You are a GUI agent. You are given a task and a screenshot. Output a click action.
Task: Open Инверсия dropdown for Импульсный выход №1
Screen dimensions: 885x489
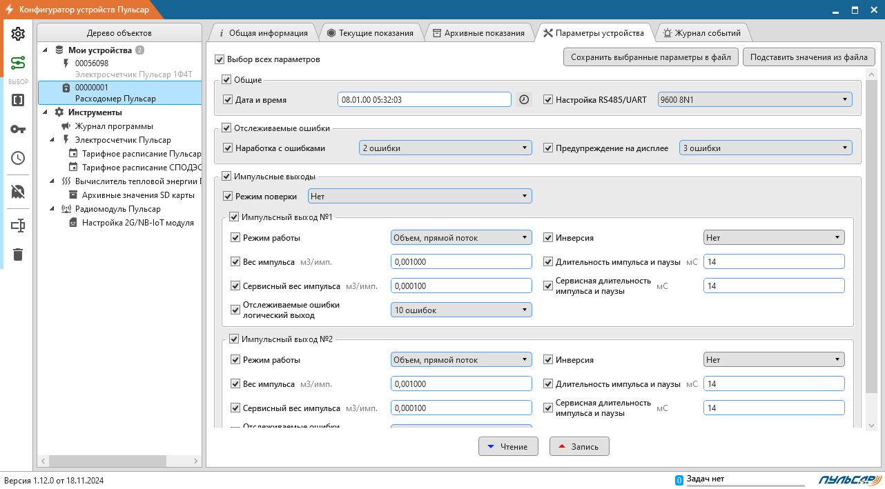coord(774,237)
